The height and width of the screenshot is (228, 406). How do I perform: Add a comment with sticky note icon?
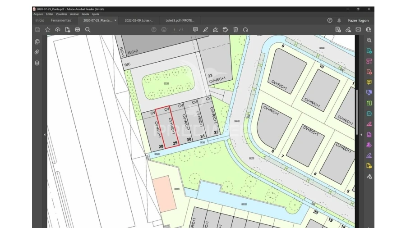(195, 30)
